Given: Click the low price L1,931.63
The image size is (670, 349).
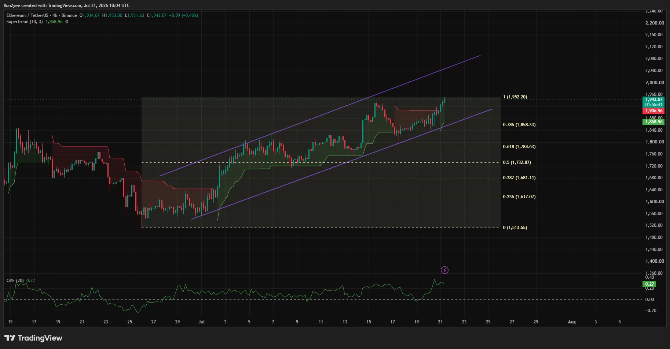Looking at the screenshot, I should tap(135, 15).
